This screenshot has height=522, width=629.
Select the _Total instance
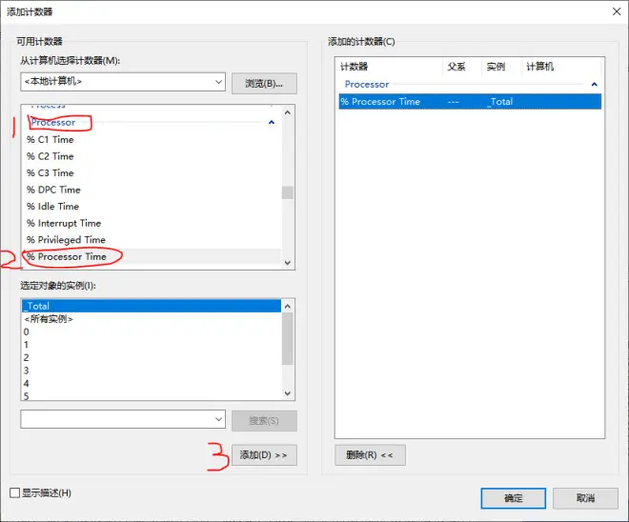(152, 306)
